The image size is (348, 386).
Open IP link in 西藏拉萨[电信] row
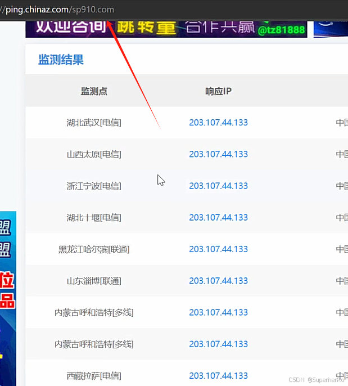click(x=218, y=376)
